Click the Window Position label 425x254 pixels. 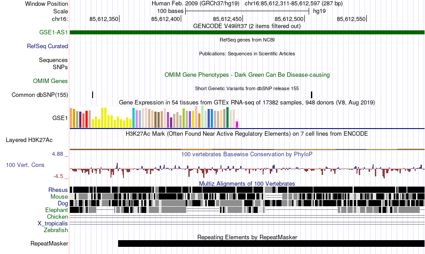47,4
